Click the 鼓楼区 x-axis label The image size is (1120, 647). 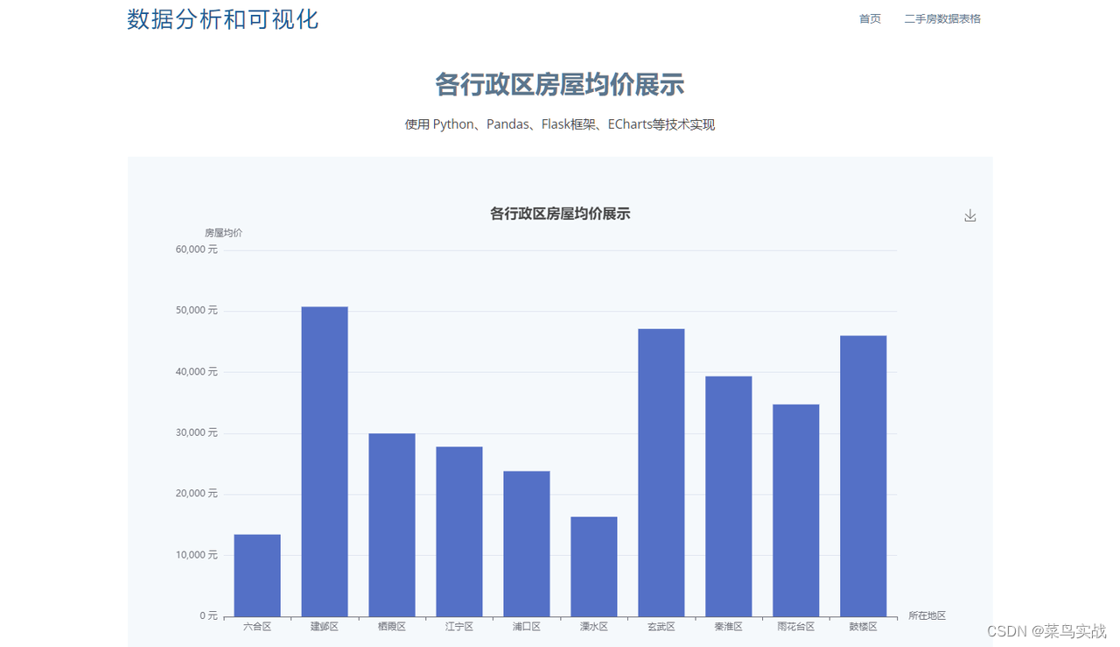[864, 627]
